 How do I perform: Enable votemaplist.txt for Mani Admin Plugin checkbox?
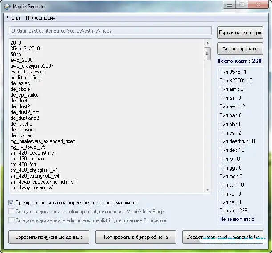tap(11, 212)
